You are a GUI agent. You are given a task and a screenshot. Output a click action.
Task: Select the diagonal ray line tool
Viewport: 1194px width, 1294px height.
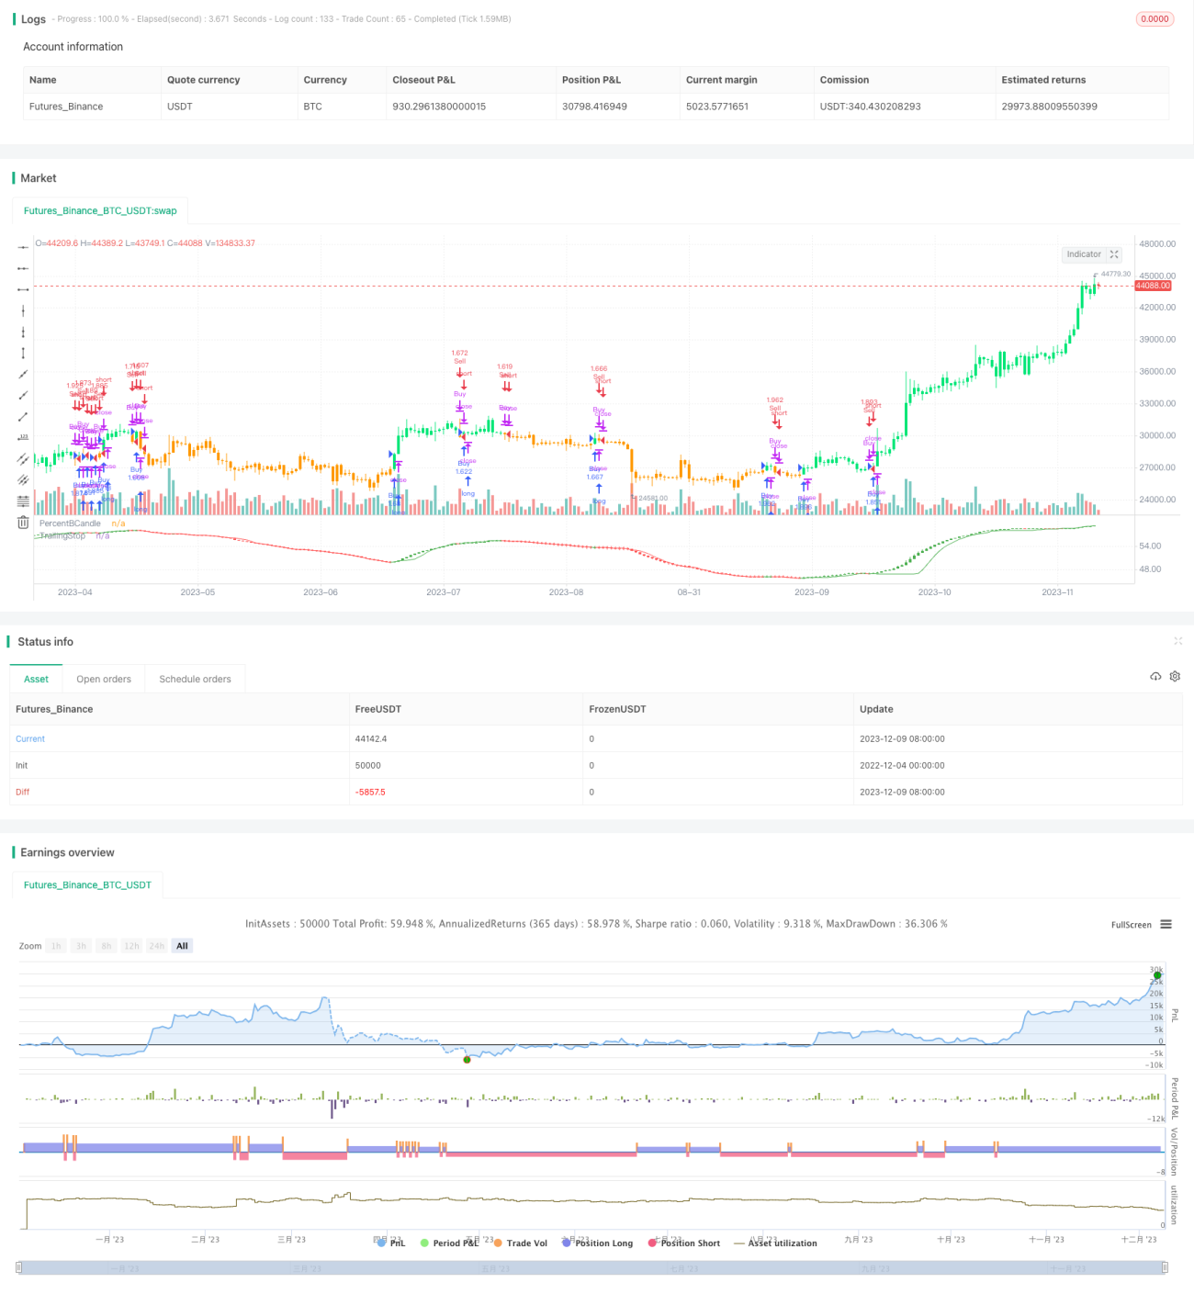click(x=23, y=395)
